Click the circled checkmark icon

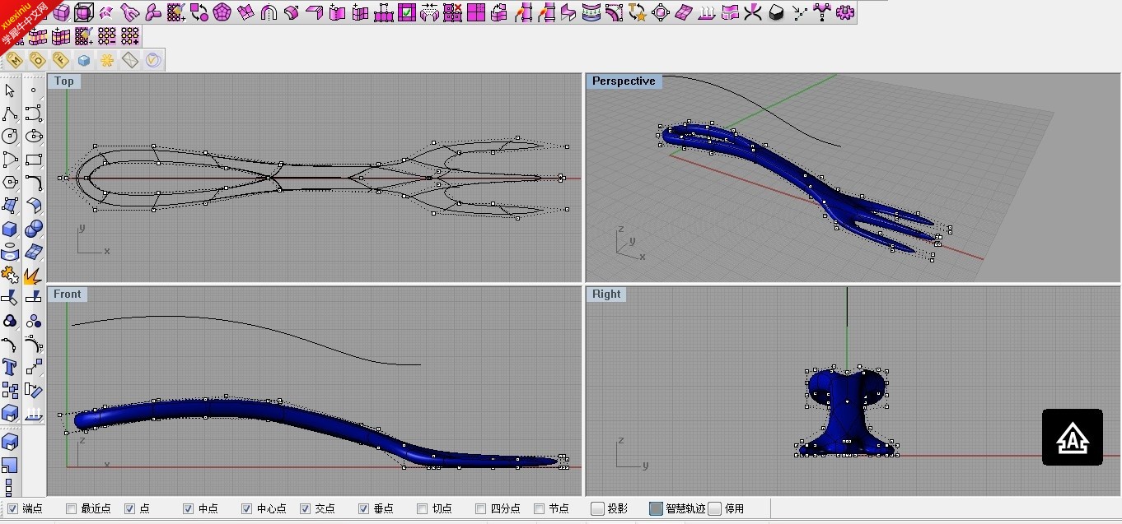coord(153,60)
